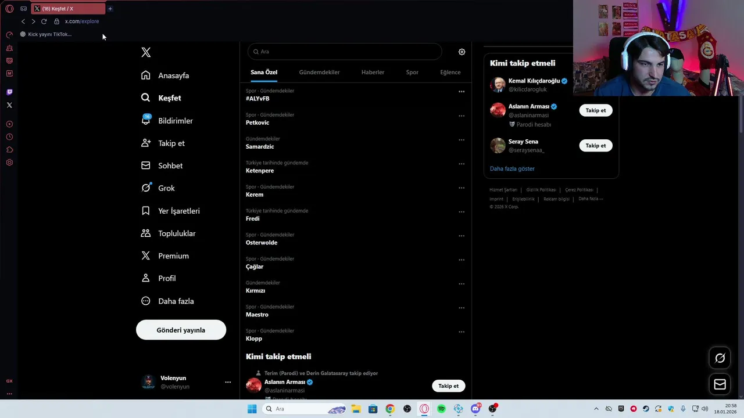Open Profil in left navigation
The width and height of the screenshot is (744, 418).
point(159,278)
